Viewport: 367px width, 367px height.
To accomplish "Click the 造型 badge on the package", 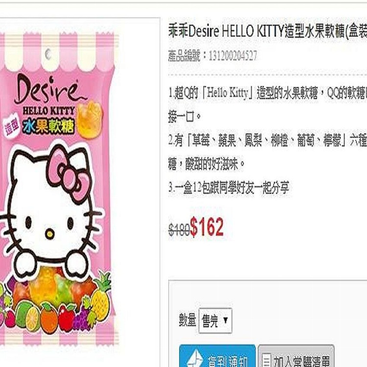I will point(12,127).
